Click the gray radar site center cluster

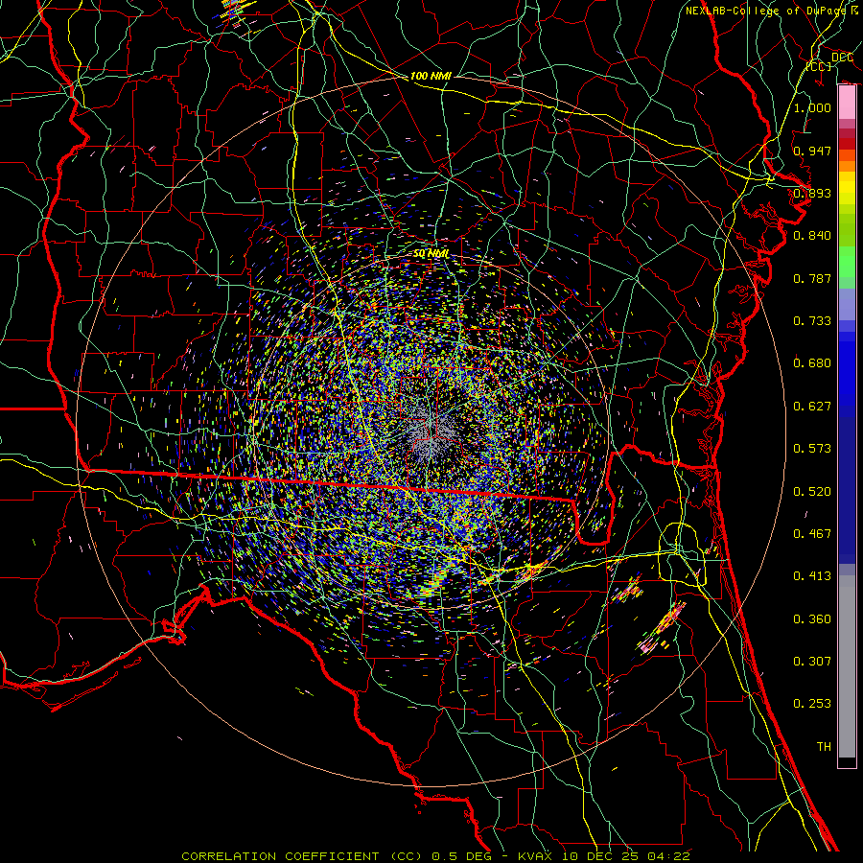[x=431, y=434]
